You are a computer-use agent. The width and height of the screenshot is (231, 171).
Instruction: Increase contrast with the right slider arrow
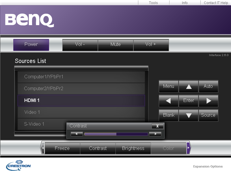tap(155, 134)
